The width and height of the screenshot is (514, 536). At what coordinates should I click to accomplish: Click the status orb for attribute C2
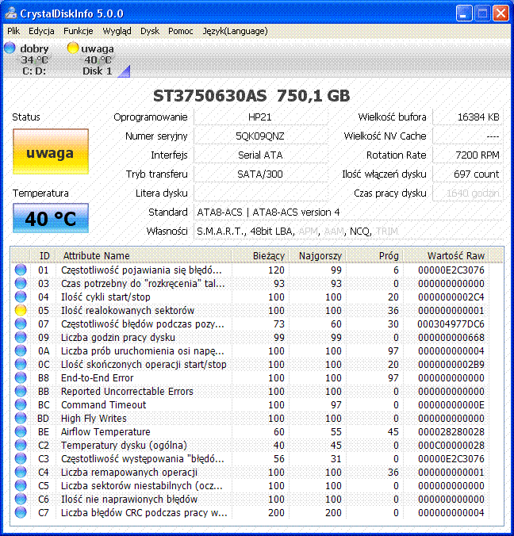(x=21, y=446)
